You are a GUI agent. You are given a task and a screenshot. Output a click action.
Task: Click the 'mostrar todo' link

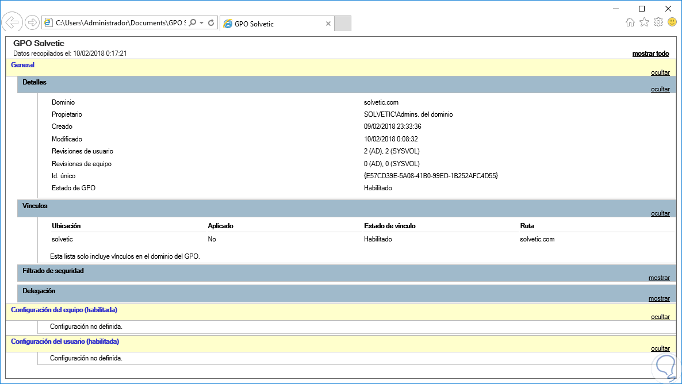point(651,53)
